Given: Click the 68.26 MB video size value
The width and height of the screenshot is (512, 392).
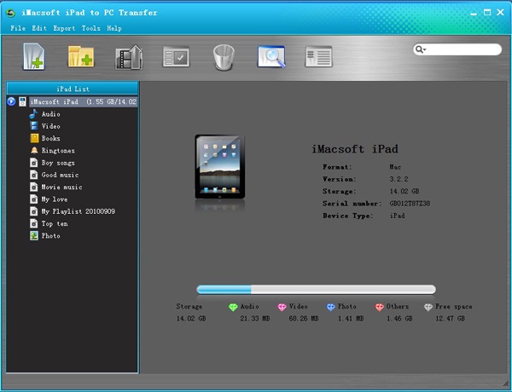Looking at the screenshot, I should point(304,319).
